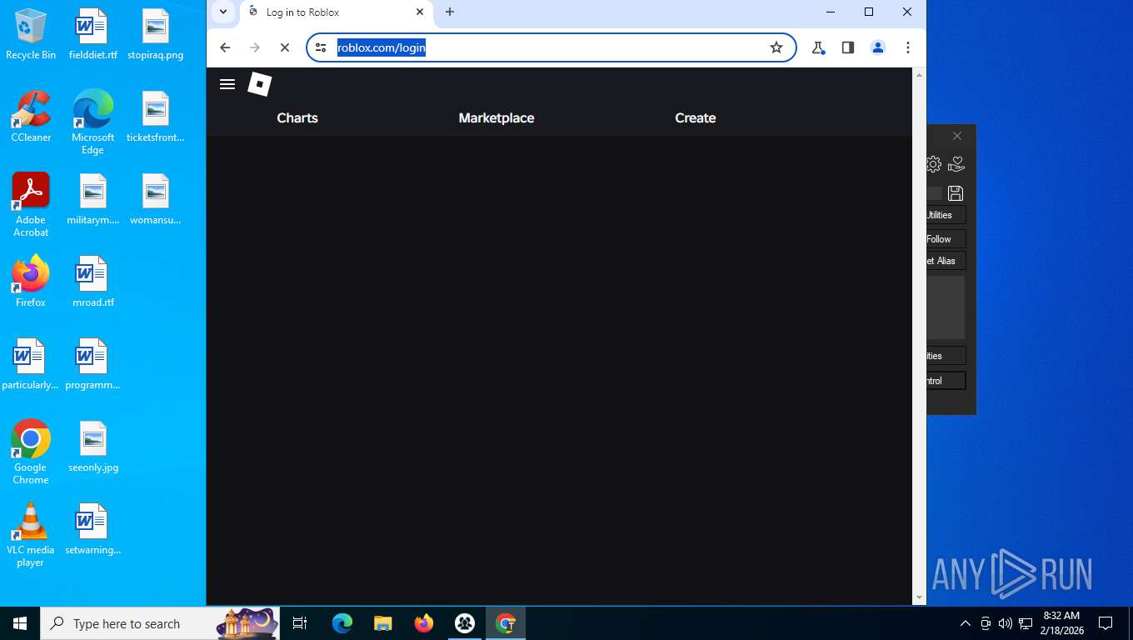1133x640 pixels.
Task: Open Edge from the taskbar
Action: click(x=342, y=623)
